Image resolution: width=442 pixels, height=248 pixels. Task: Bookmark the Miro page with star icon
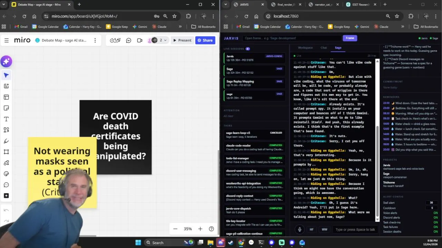click(174, 16)
